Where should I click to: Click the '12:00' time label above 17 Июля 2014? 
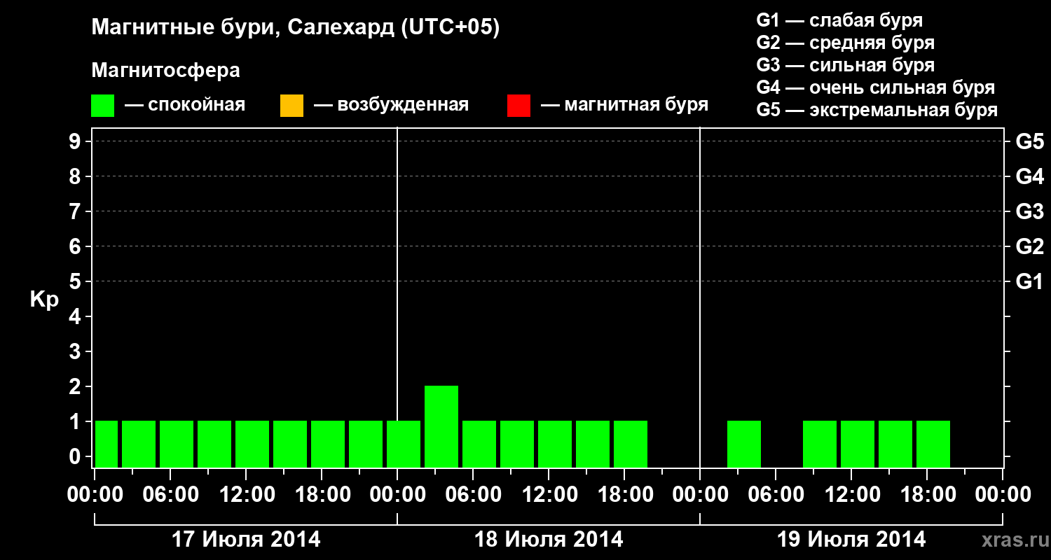[x=246, y=495]
